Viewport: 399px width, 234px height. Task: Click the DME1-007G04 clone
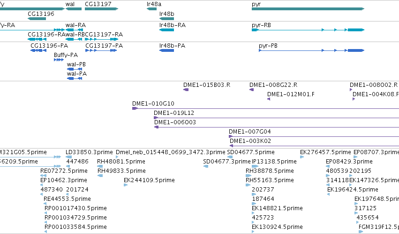[x=314, y=137]
